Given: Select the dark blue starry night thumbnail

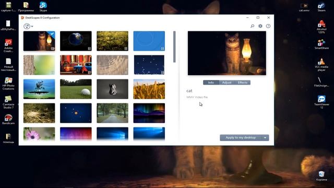Looking at the screenshot, I should 149,65.
